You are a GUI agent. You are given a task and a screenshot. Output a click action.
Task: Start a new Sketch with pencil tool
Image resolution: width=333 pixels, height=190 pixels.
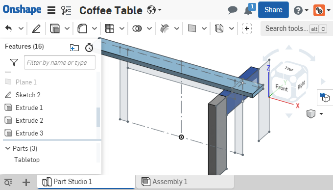click(x=36, y=28)
